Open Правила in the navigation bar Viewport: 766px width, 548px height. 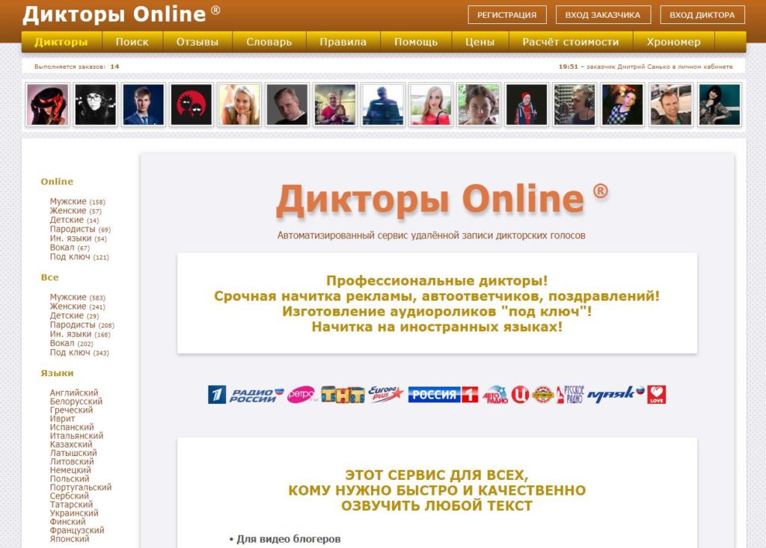[343, 42]
